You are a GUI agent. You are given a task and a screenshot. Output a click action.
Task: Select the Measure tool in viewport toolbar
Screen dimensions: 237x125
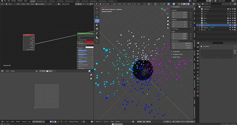(97, 37)
